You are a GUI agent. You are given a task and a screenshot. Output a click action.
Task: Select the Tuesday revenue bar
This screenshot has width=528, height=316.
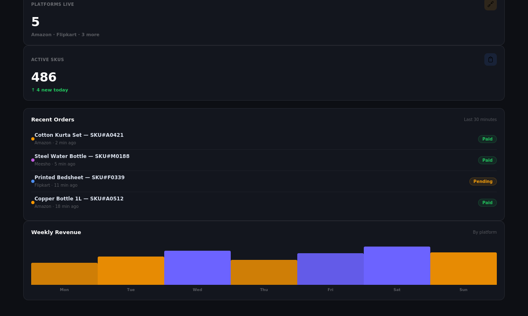[131, 271]
